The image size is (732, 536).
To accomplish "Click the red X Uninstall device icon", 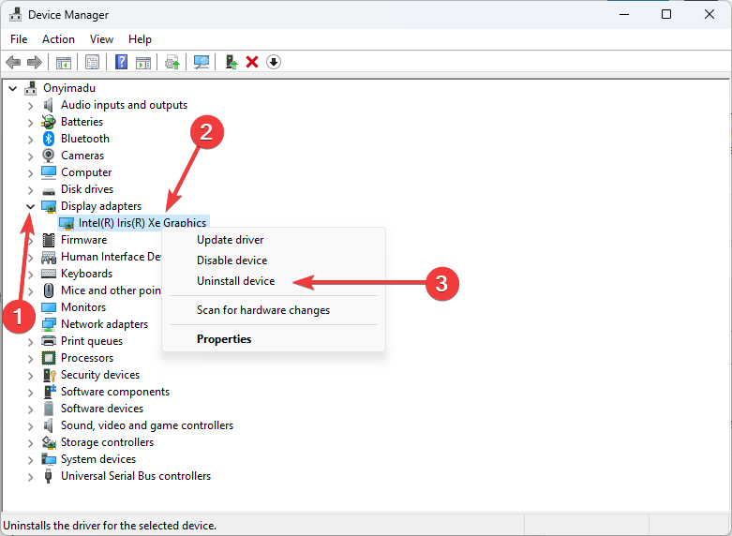I will tap(252, 62).
